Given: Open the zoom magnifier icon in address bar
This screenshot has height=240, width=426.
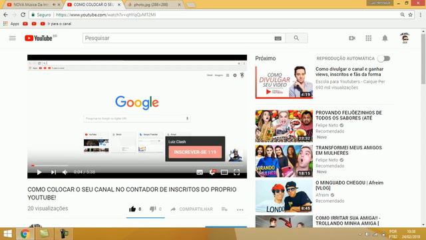Looking at the screenshot, I should [x=402, y=15].
